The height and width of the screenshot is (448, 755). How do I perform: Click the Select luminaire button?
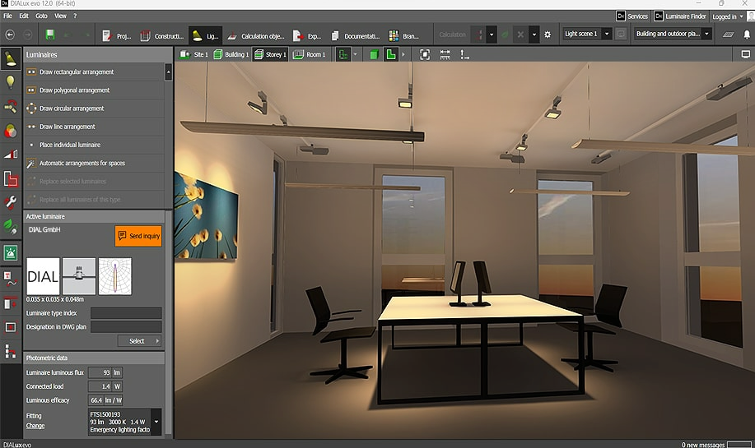[140, 341]
